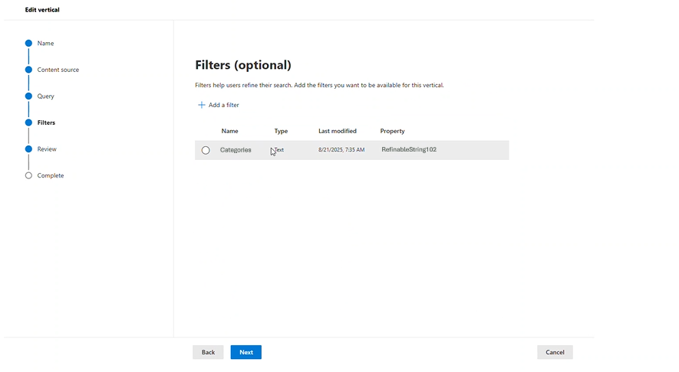Cancel editing the vertical

pos(555,352)
